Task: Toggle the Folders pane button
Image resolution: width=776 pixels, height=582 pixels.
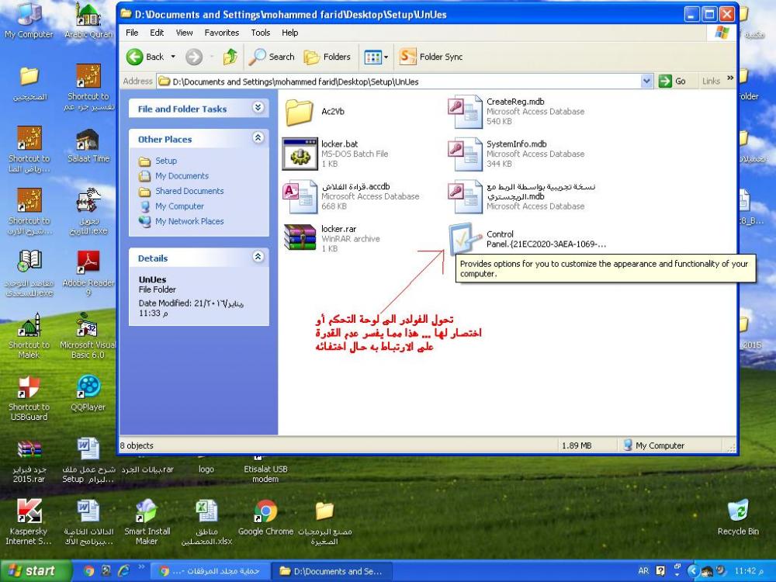Action: pyautogui.click(x=327, y=57)
